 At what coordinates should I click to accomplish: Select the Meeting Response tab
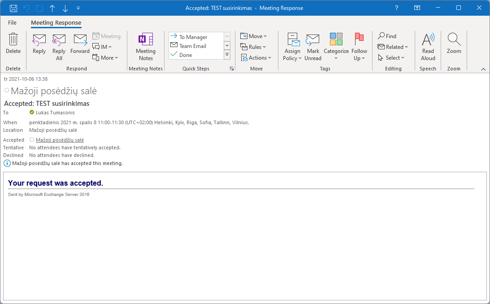click(56, 22)
